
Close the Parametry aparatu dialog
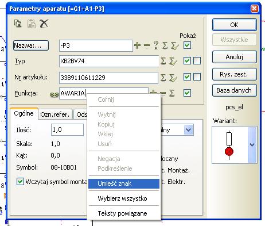tap(254, 9)
